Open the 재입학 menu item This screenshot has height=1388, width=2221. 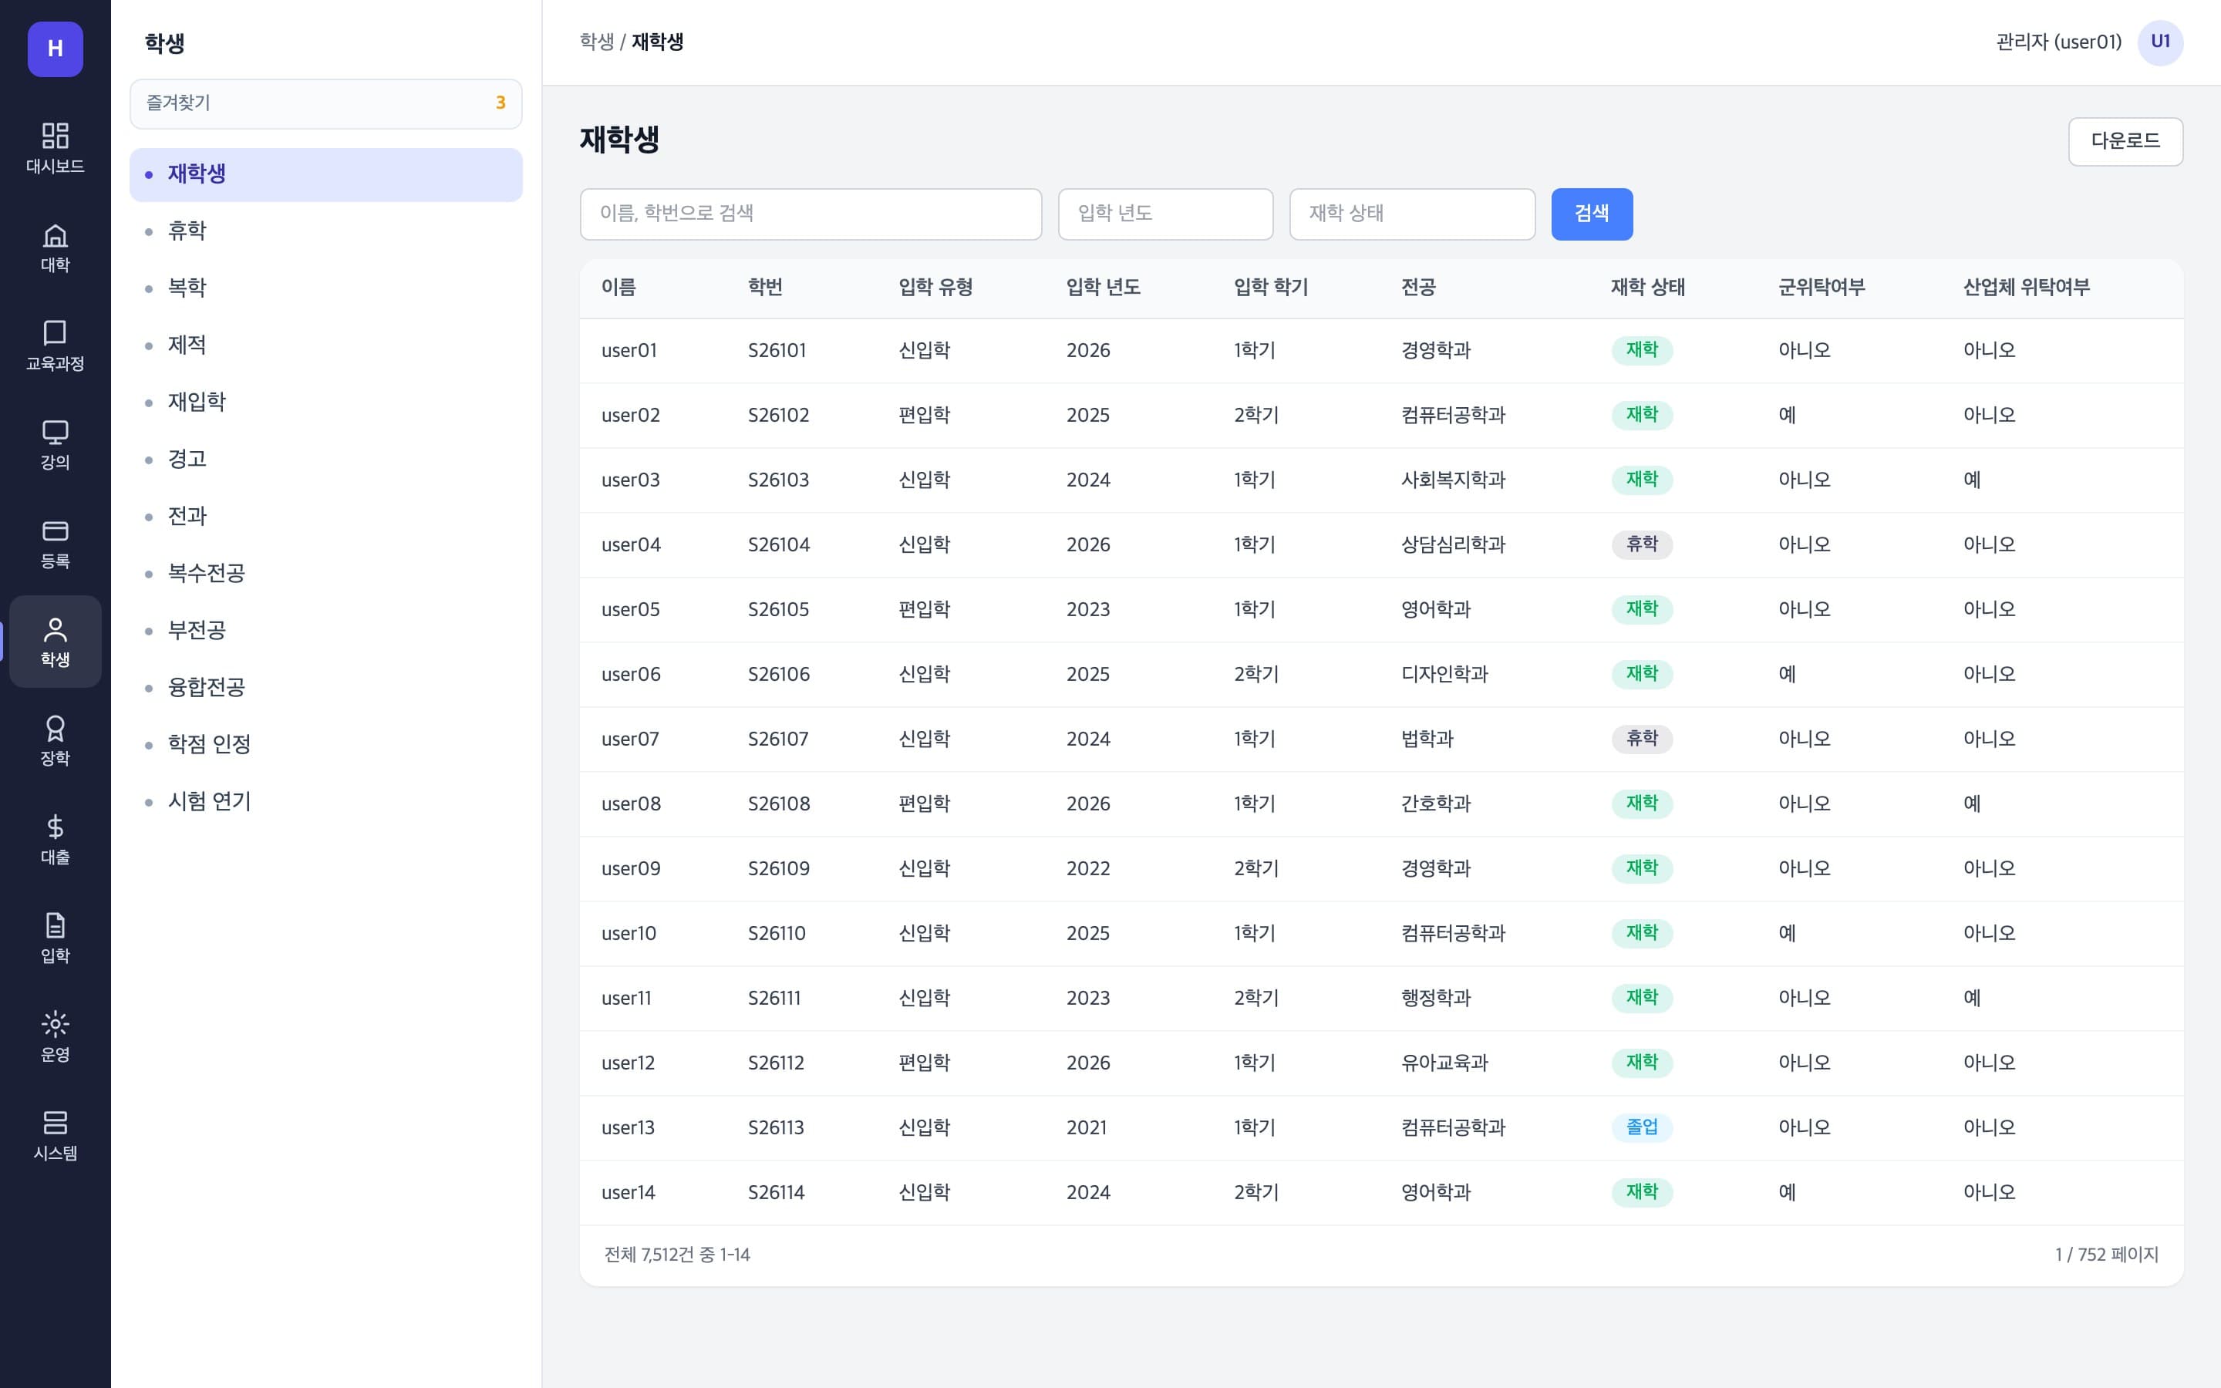tap(325, 402)
